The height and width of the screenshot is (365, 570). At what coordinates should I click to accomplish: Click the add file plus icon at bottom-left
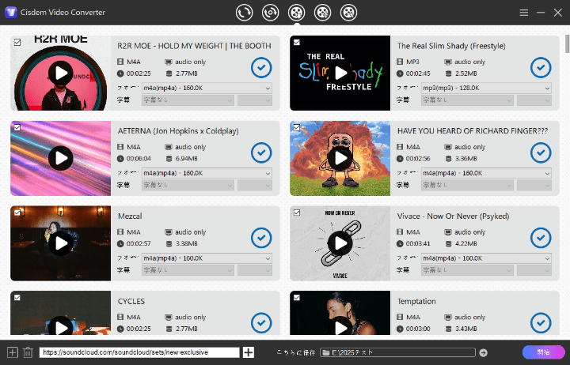[13, 352]
